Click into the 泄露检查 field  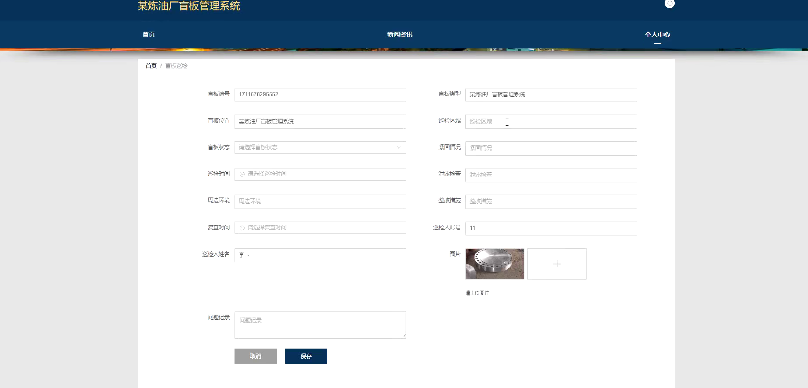(x=551, y=175)
